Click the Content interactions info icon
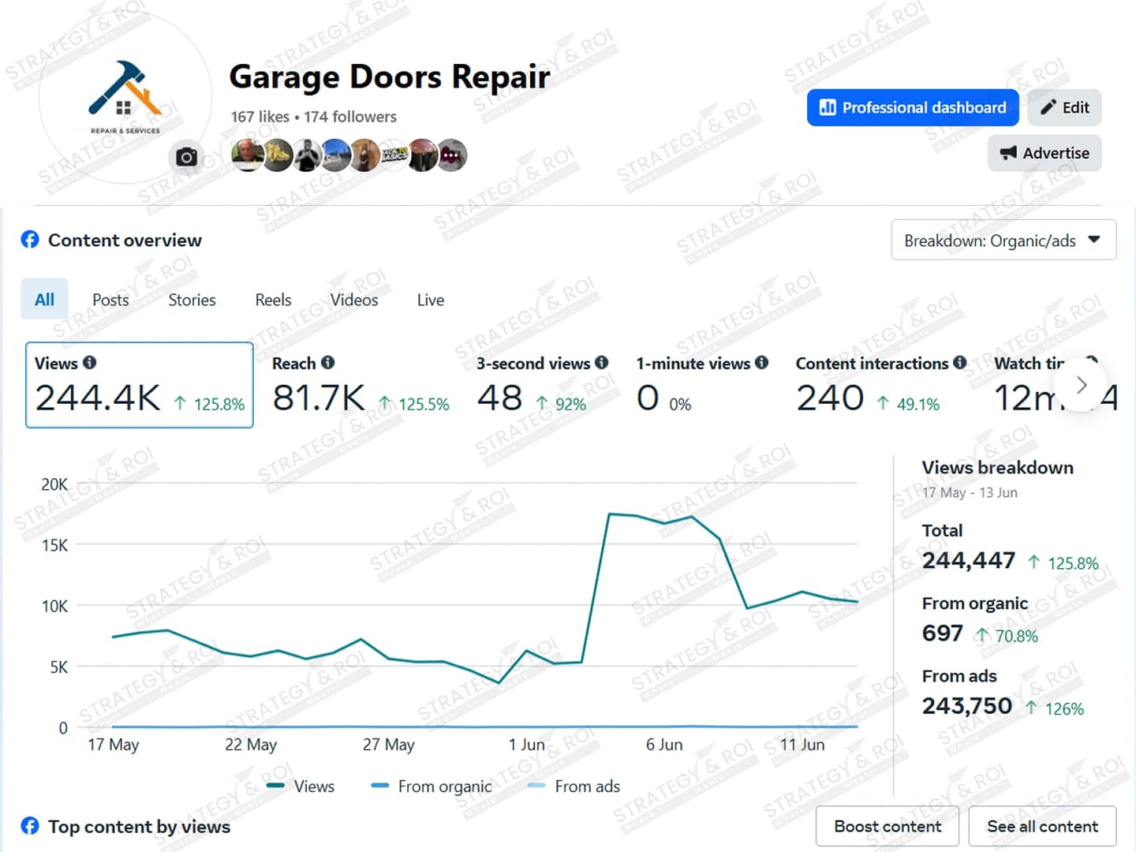 pyautogui.click(x=959, y=363)
